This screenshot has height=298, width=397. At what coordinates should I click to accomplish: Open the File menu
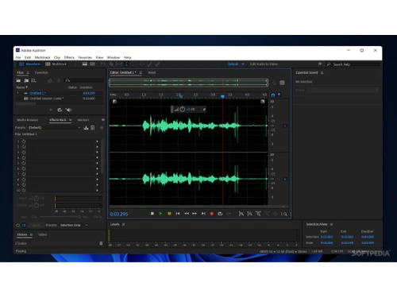coord(18,57)
